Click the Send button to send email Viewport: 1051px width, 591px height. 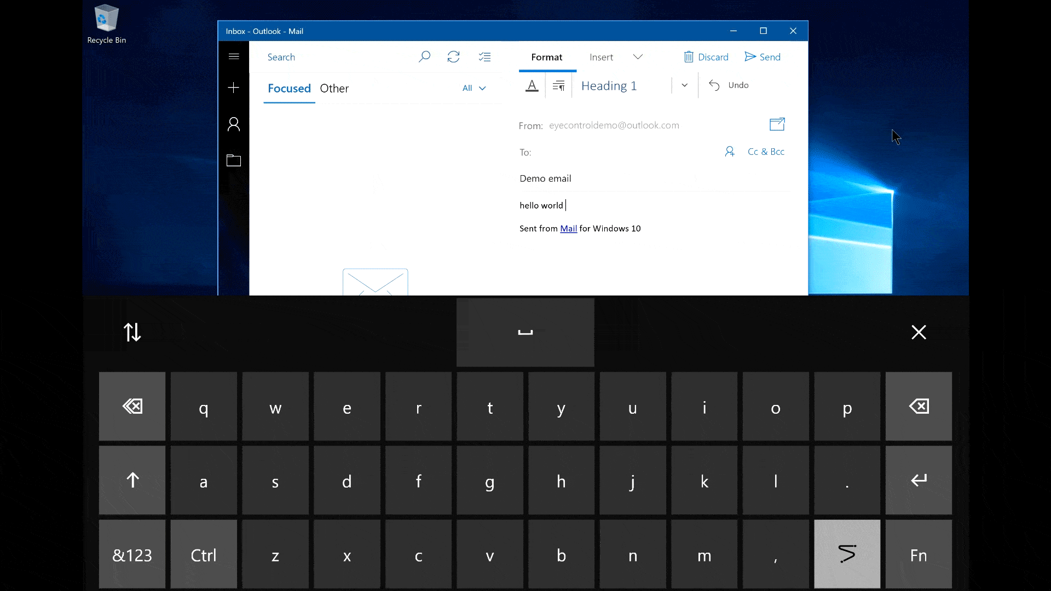pyautogui.click(x=763, y=57)
